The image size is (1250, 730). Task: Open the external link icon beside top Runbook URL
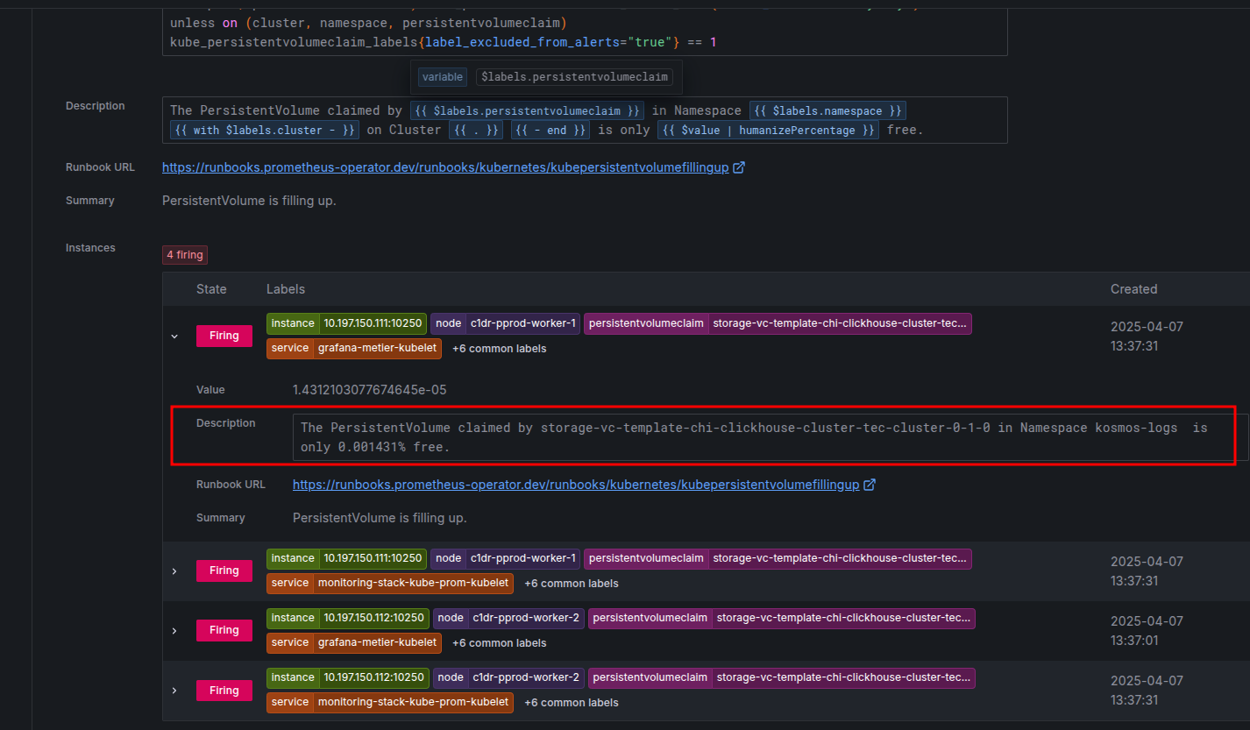tap(739, 167)
